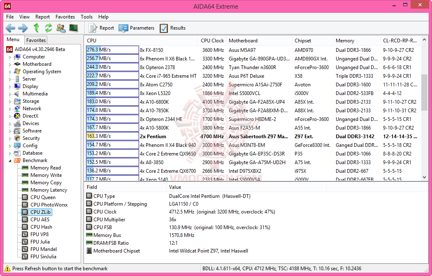The image size is (432, 276).
Task: Select the Storage drive icon
Action: (x=17, y=101)
